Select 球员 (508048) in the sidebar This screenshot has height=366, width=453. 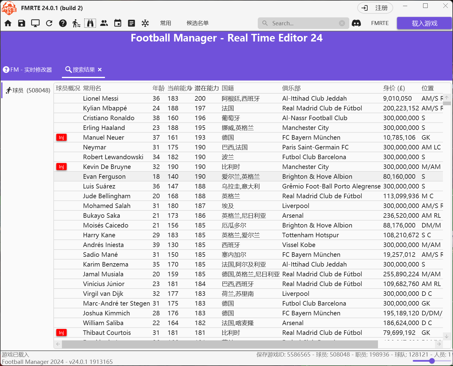point(28,90)
